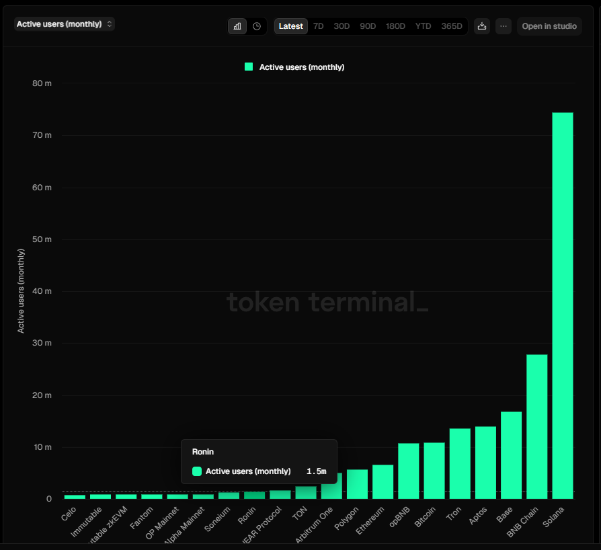Click the Solana bar
This screenshot has width=601, height=550.
(x=562, y=305)
